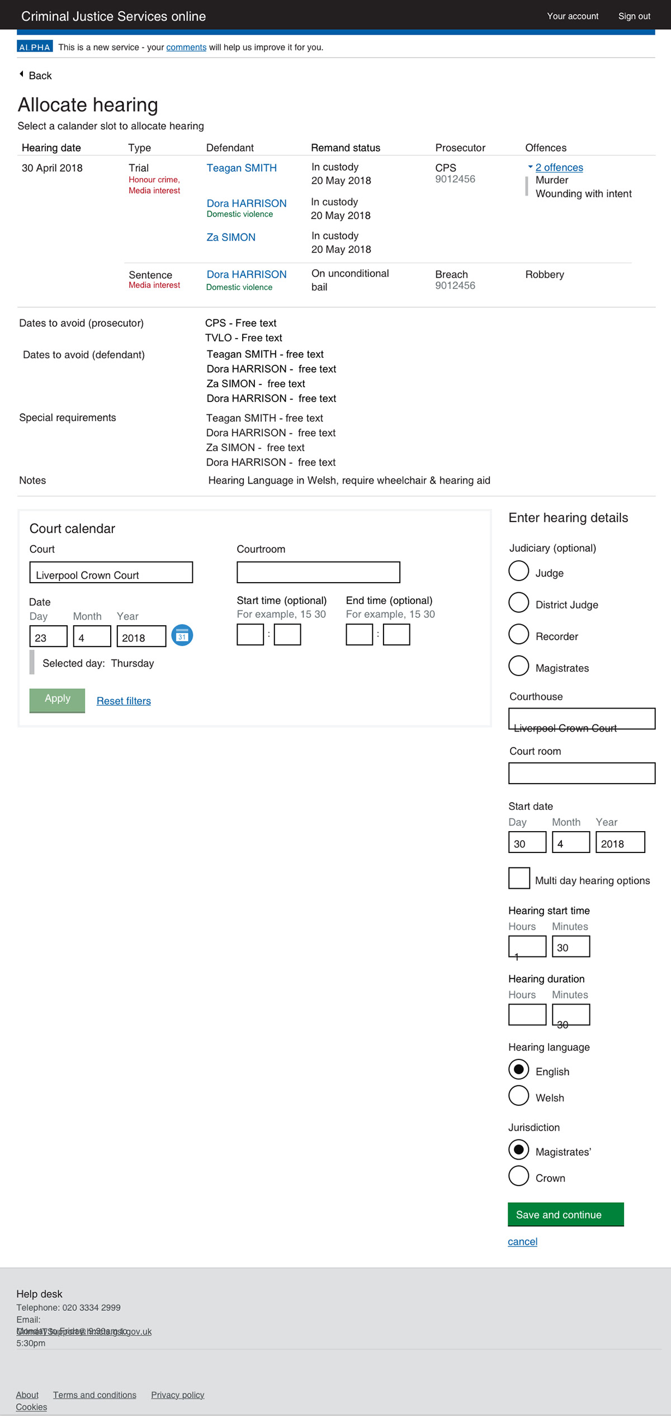This screenshot has width=671, height=1416.
Task: Click the Robbery offence text
Action: pos(545,274)
